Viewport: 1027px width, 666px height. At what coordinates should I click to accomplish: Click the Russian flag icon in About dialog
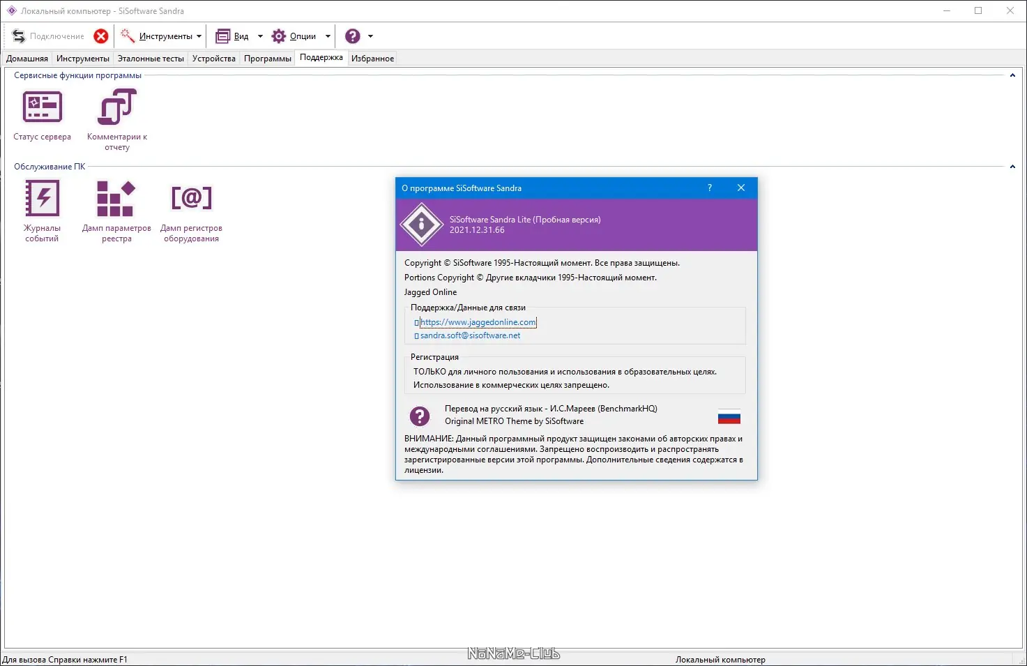[x=729, y=416]
